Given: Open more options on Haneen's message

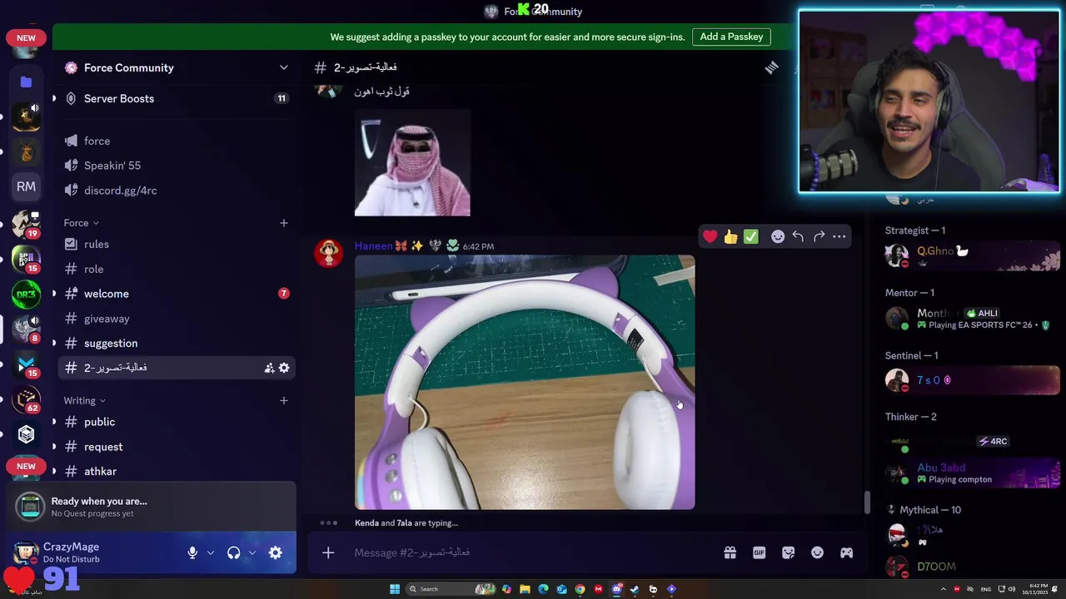Looking at the screenshot, I should [x=839, y=236].
